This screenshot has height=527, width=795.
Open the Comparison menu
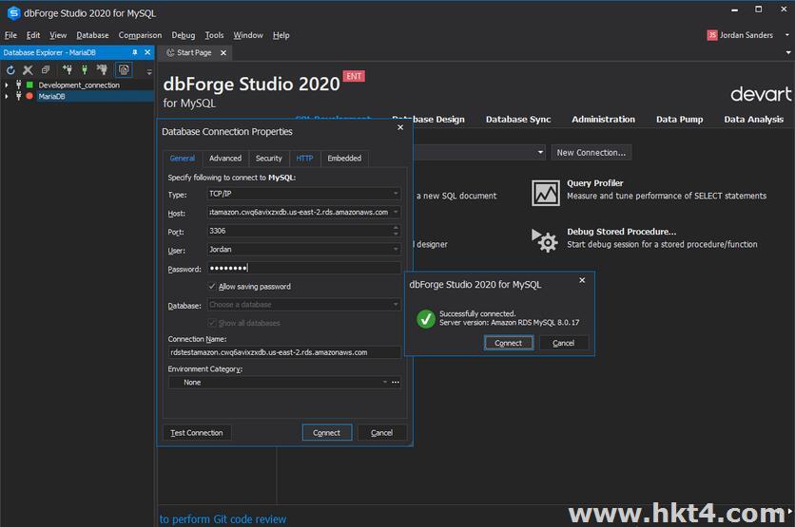pyautogui.click(x=140, y=35)
